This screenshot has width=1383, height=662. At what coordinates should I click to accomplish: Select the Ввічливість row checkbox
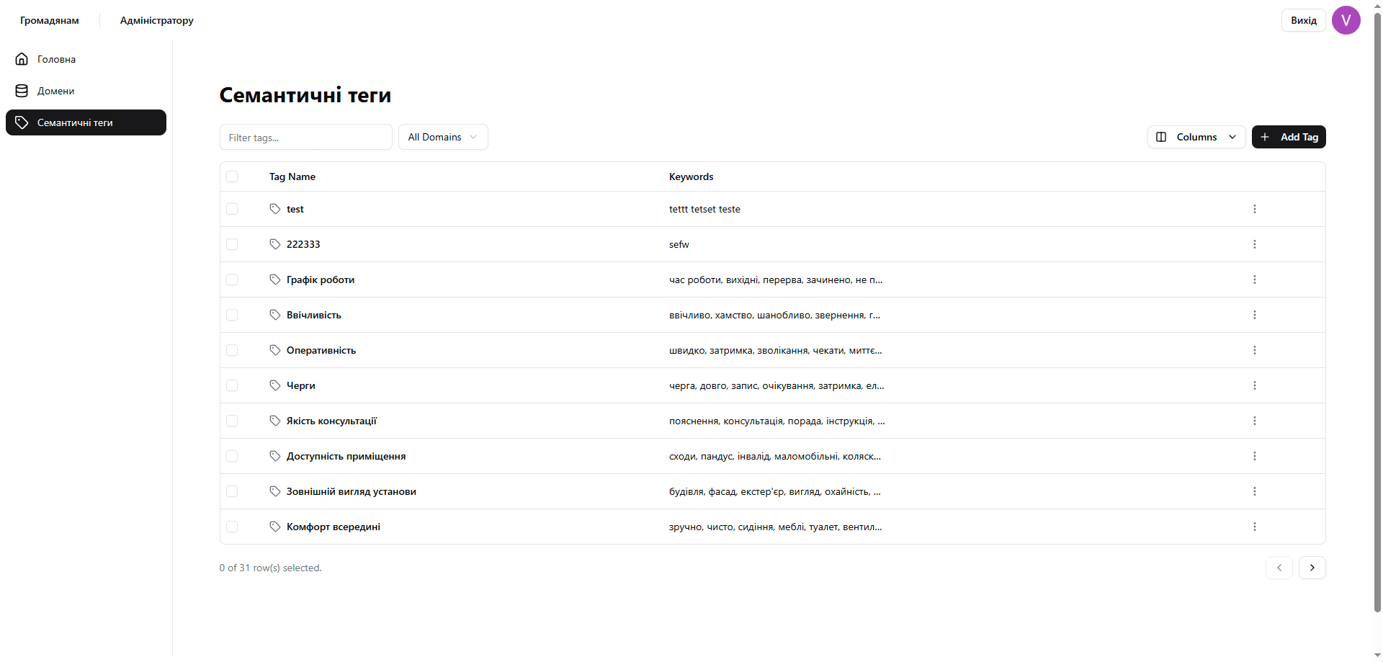[232, 315]
